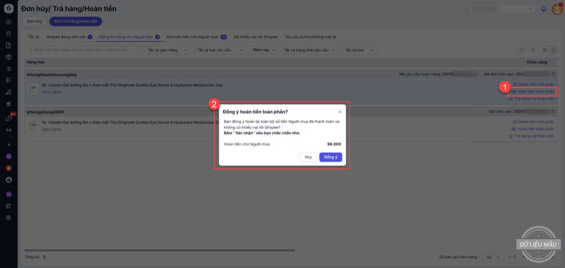Click the plus icon in the sidebar
565x268 pixels.
click(9, 144)
